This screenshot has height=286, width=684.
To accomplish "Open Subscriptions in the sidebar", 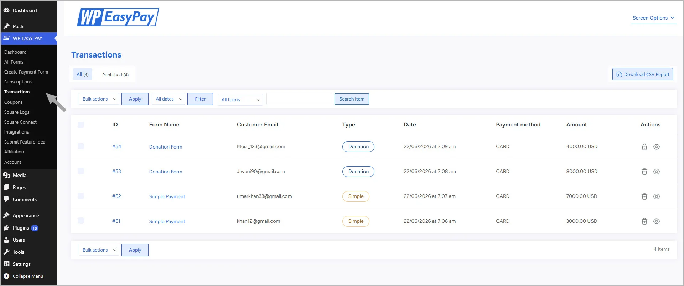I will (18, 82).
